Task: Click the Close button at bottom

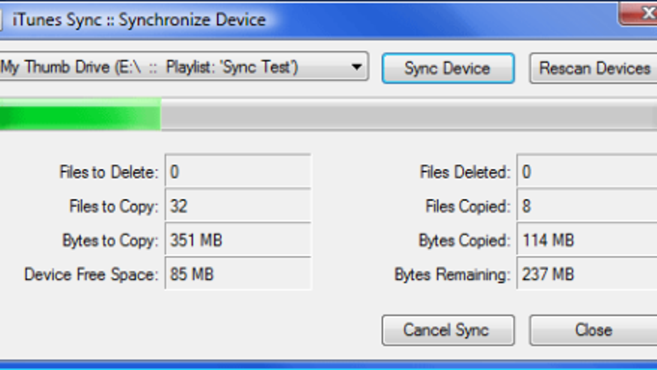Action: [594, 330]
